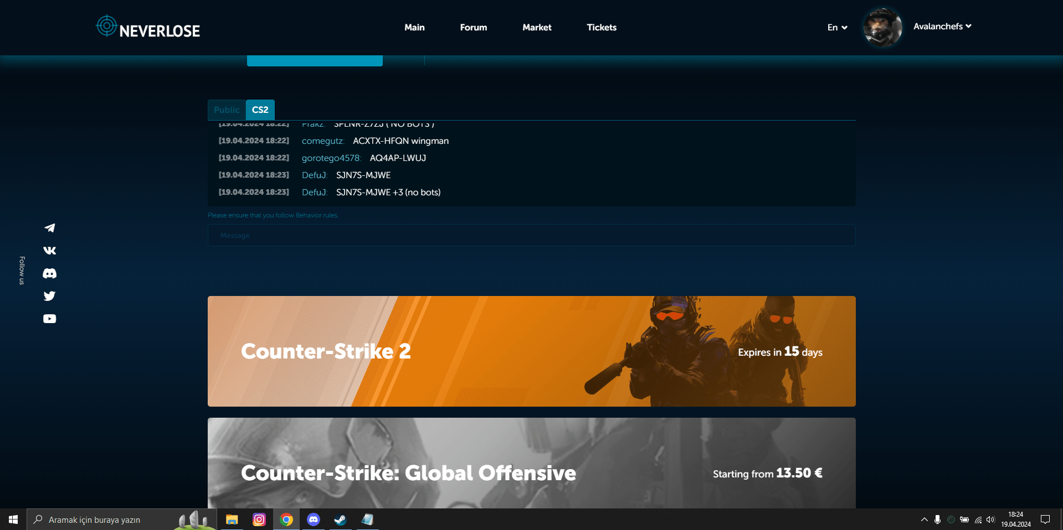Open the Windows Start menu
Viewport: 1063px width, 530px height.
(x=13, y=519)
